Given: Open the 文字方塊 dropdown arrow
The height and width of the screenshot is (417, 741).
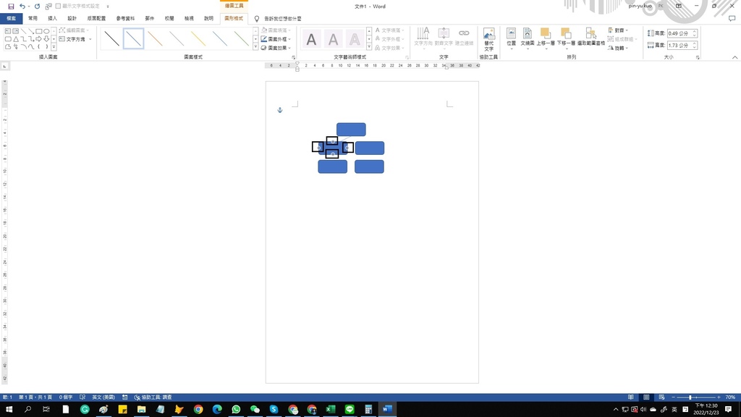Looking at the screenshot, I should 90,39.
